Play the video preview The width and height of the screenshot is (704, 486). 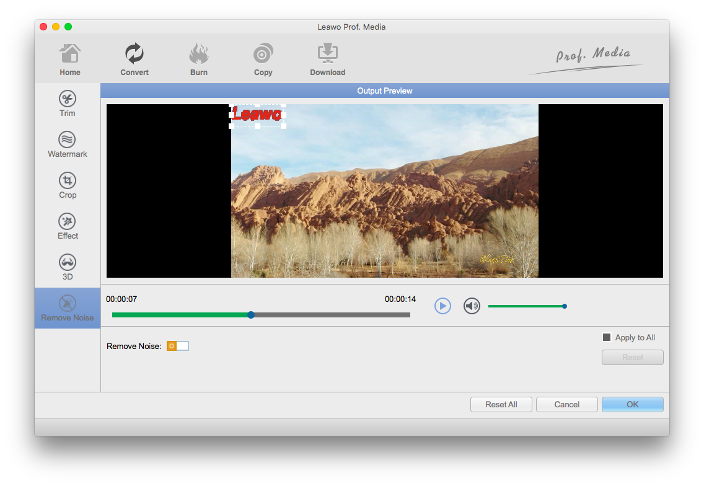coord(442,306)
